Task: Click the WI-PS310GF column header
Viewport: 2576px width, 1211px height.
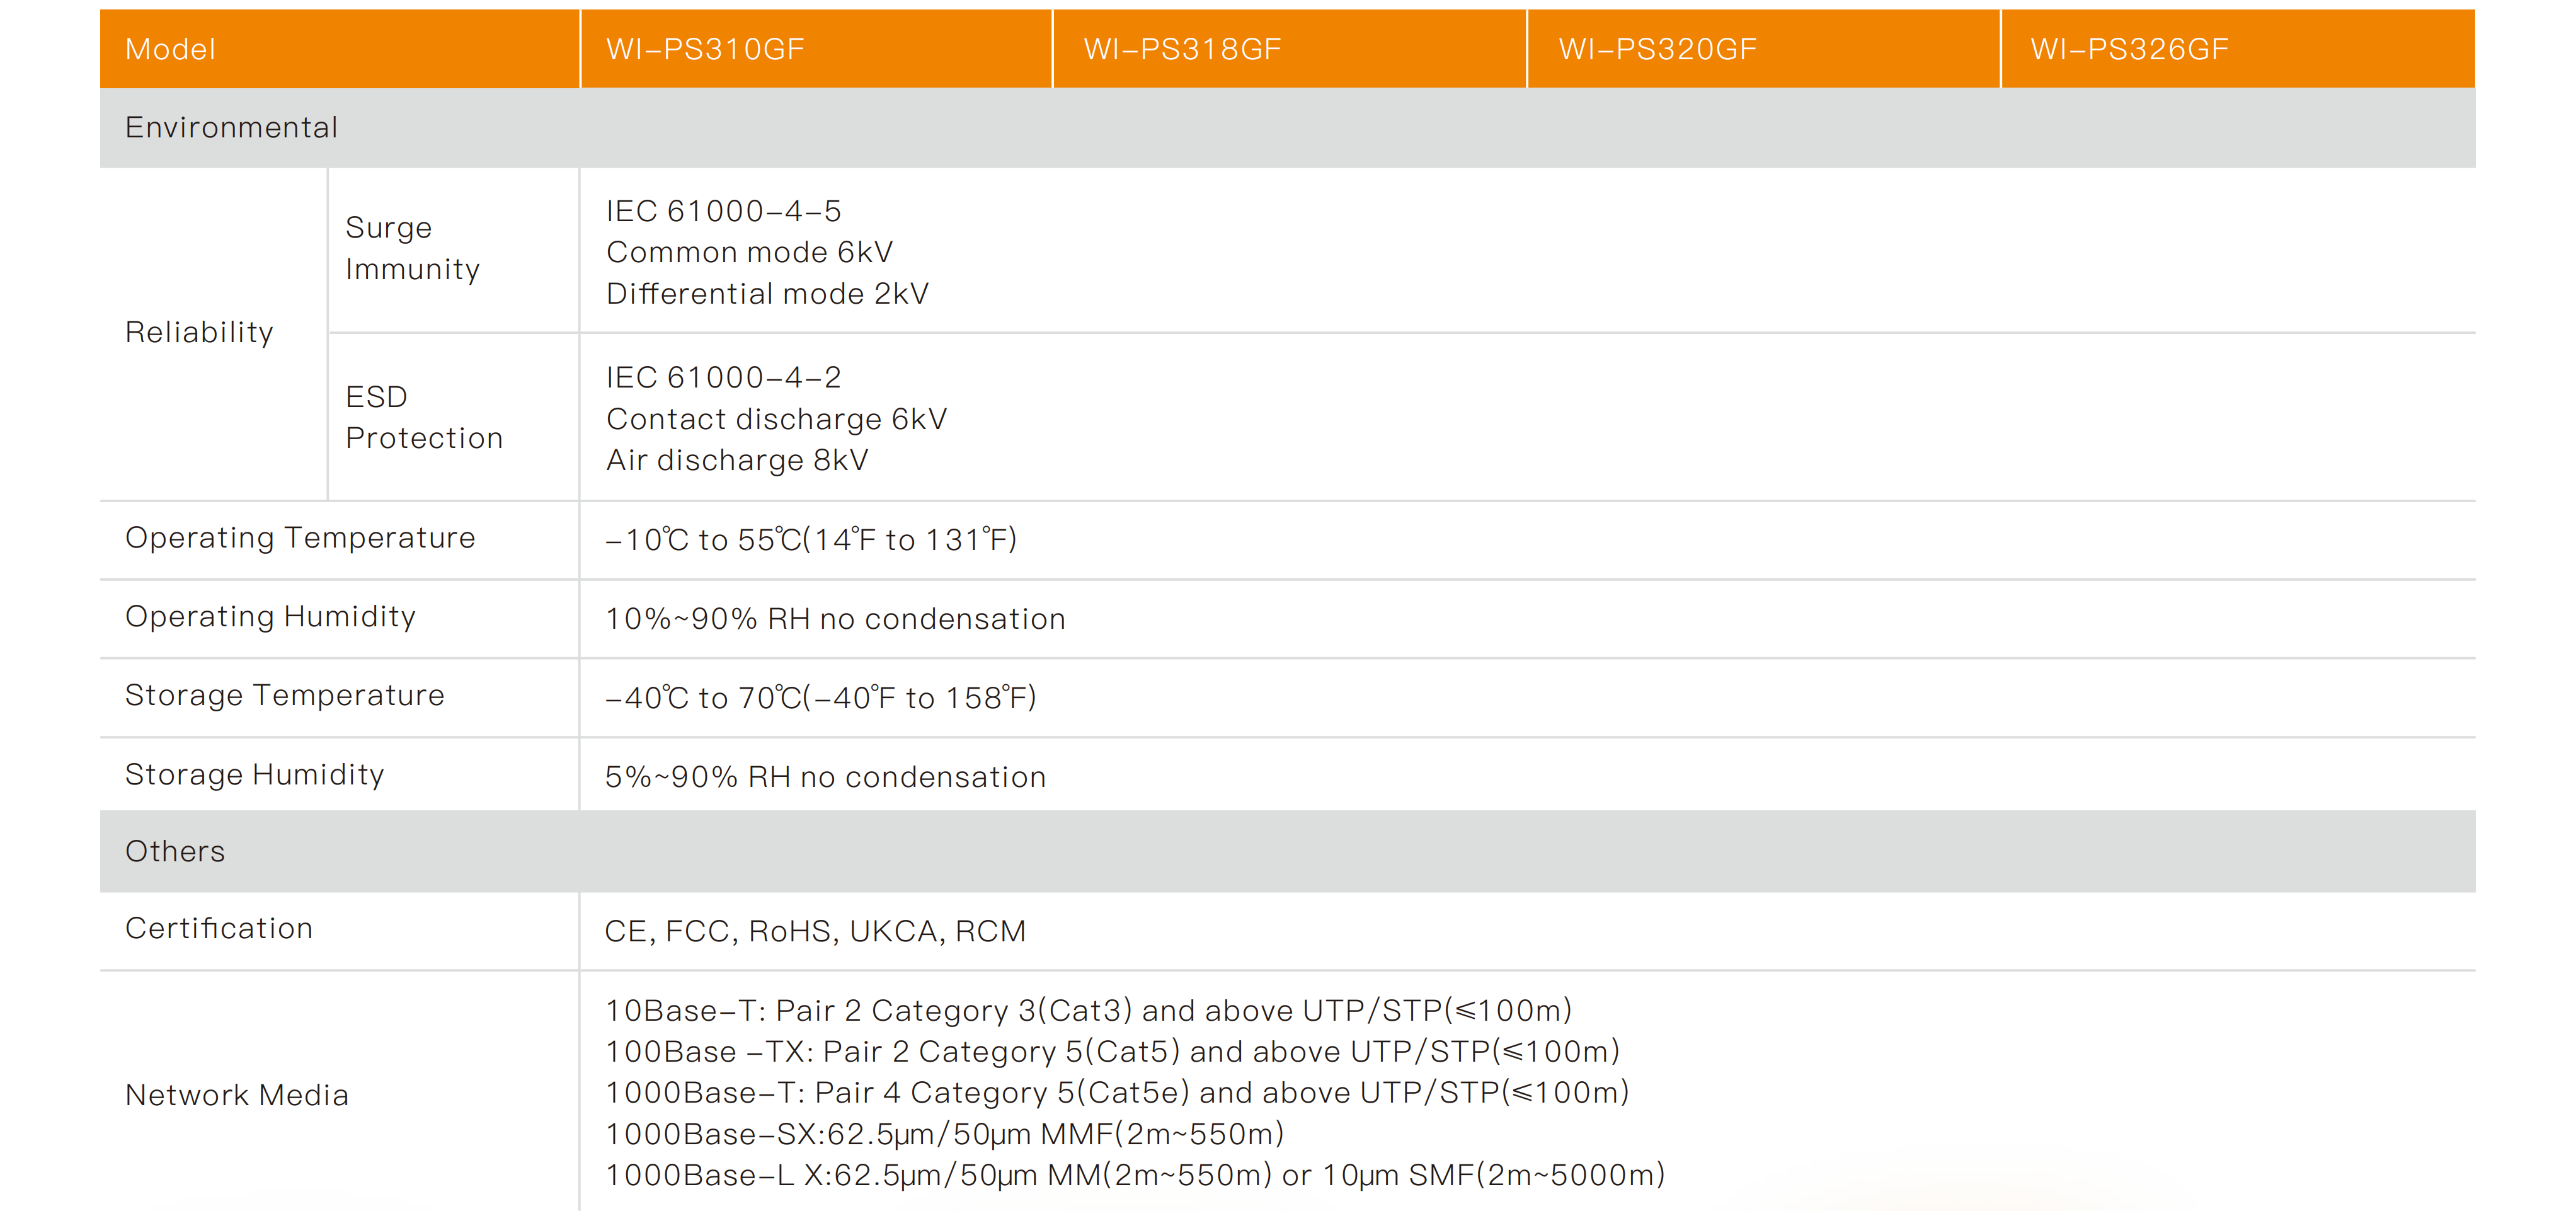Action: (705, 49)
